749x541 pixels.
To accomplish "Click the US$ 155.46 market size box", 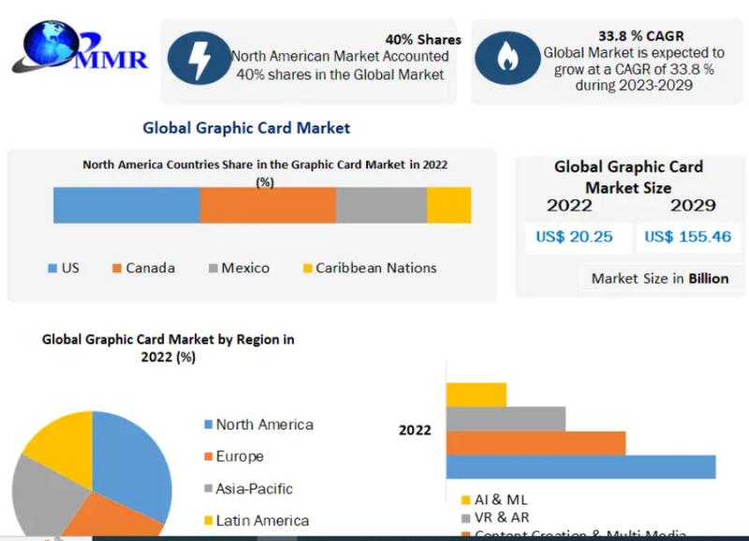I will click(687, 237).
